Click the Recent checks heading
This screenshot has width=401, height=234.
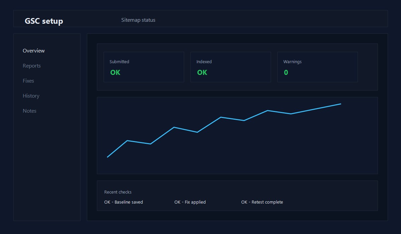pyautogui.click(x=118, y=192)
